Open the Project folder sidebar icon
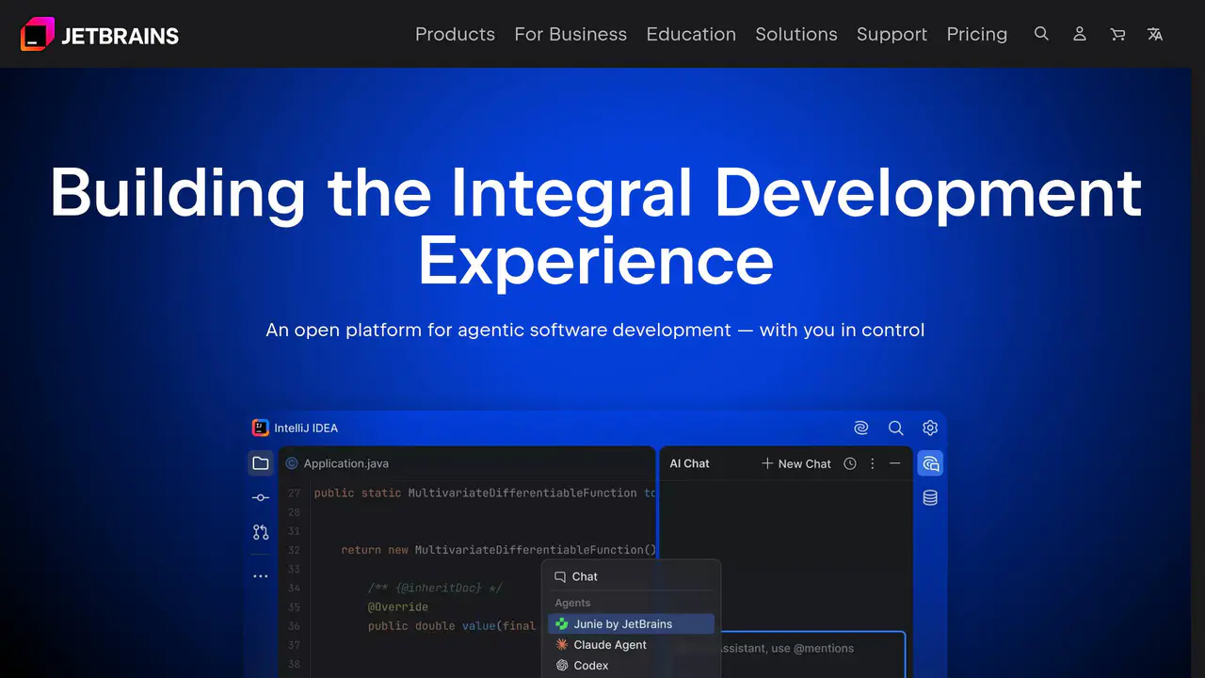This screenshot has width=1205, height=678. (261, 463)
